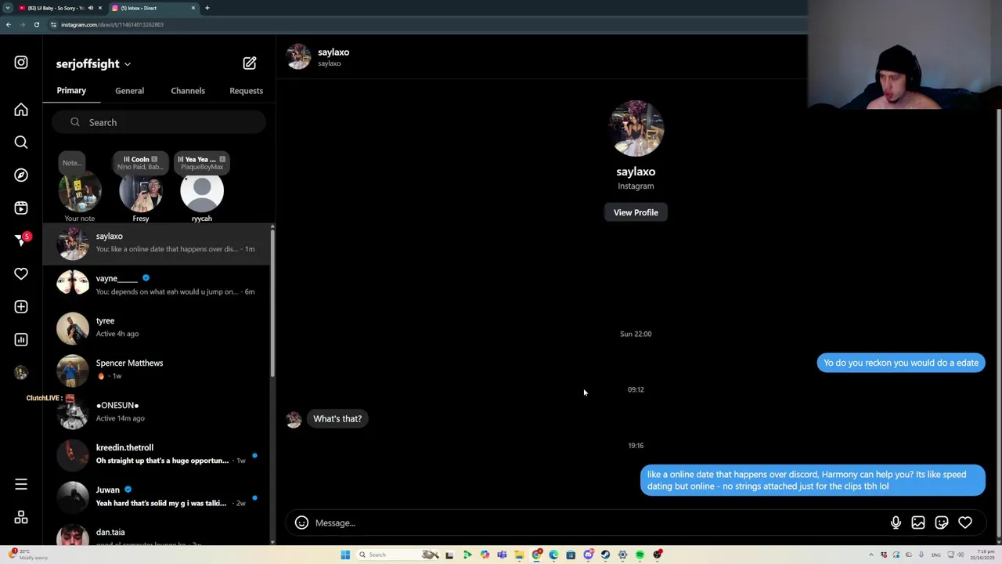Image resolution: width=1002 pixels, height=564 pixels.
Task: Click the browser address bar URL
Action: (x=113, y=24)
